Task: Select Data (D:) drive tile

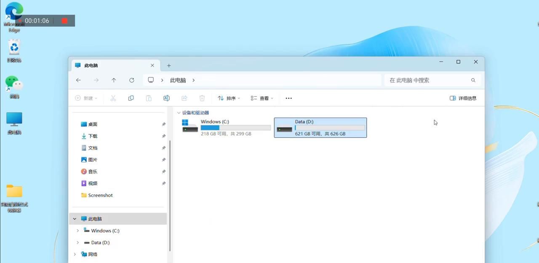Action: 320,128
